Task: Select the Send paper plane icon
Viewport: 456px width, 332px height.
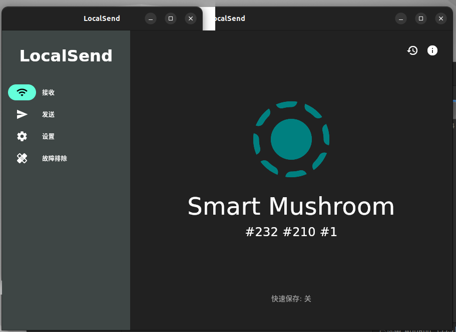Action: [x=22, y=114]
